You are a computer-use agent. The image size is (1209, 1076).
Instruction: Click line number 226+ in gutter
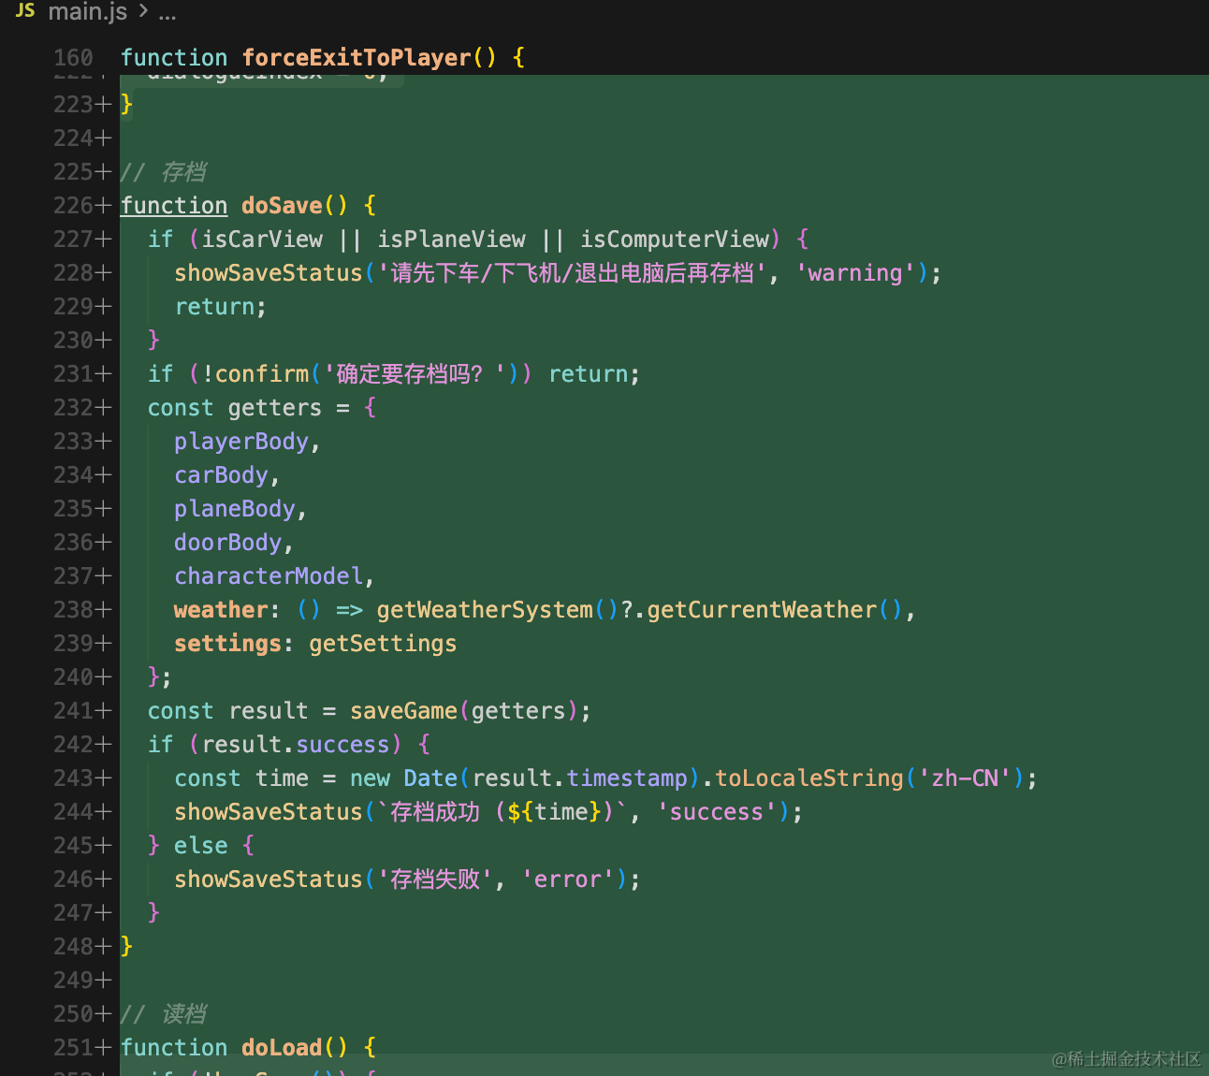(82, 205)
